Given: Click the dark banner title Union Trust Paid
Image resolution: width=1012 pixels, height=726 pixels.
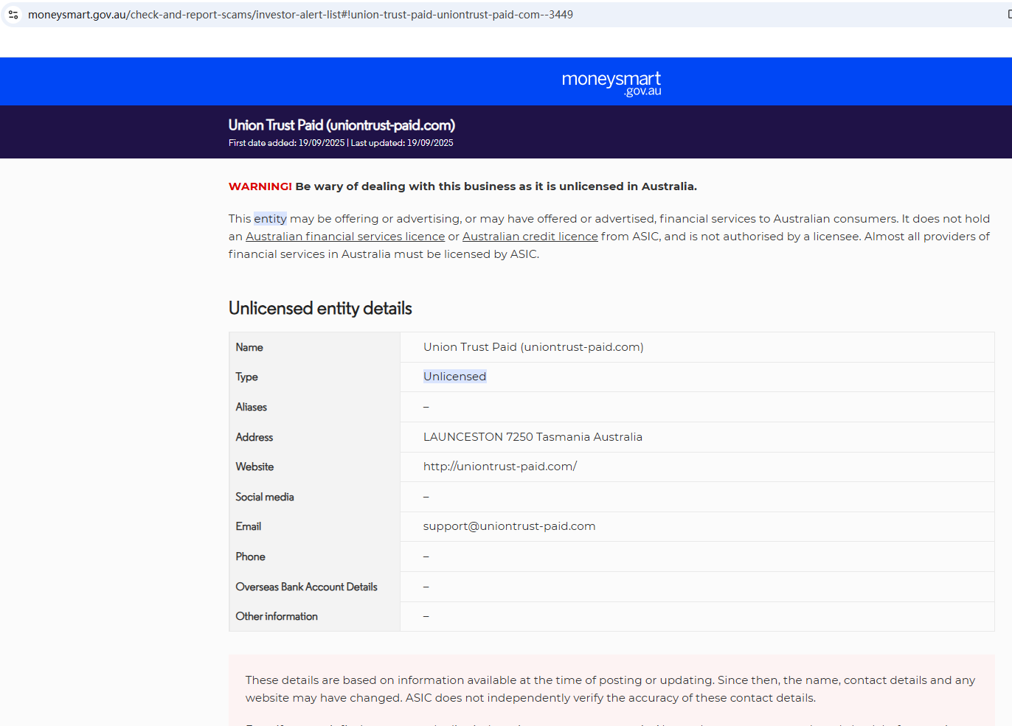Looking at the screenshot, I should [342, 125].
